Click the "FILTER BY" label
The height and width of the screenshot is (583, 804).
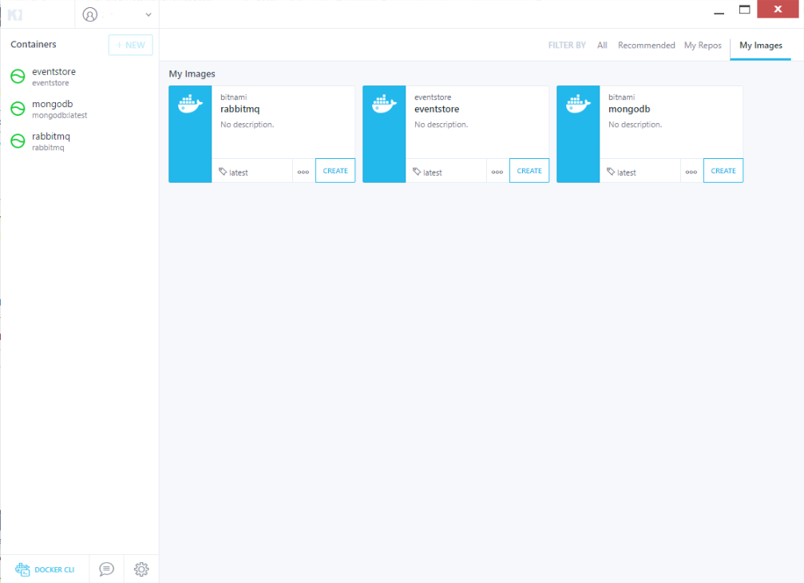coord(567,45)
